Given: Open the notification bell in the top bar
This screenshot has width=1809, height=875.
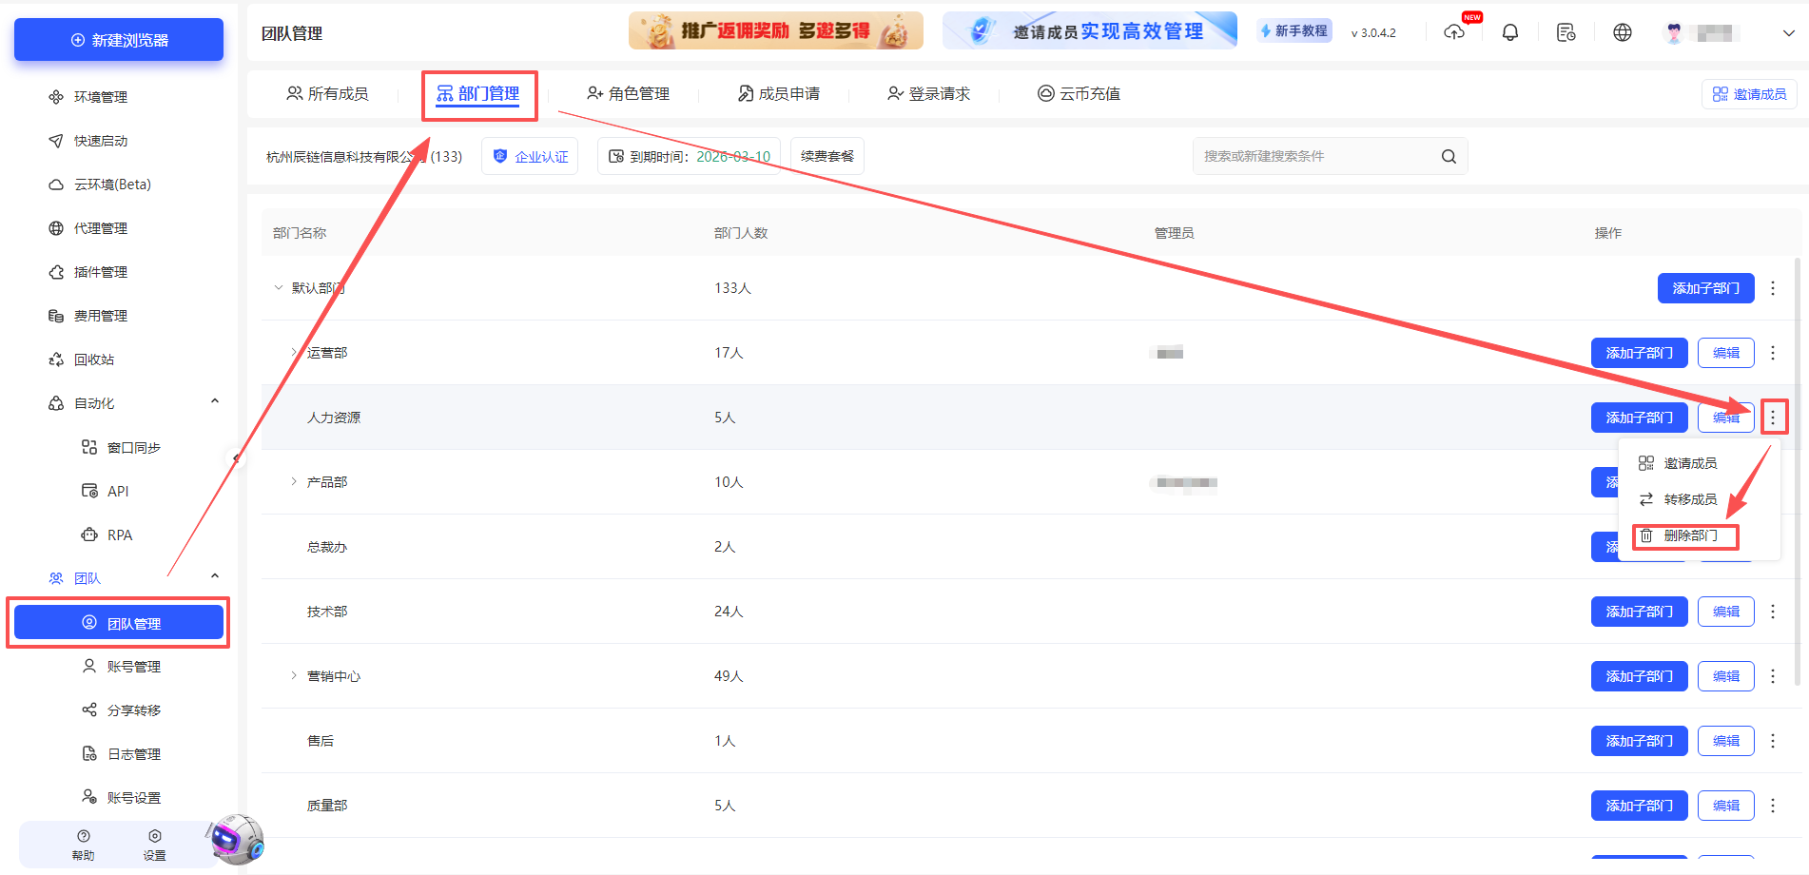Looking at the screenshot, I should [x=1509, y=31].
